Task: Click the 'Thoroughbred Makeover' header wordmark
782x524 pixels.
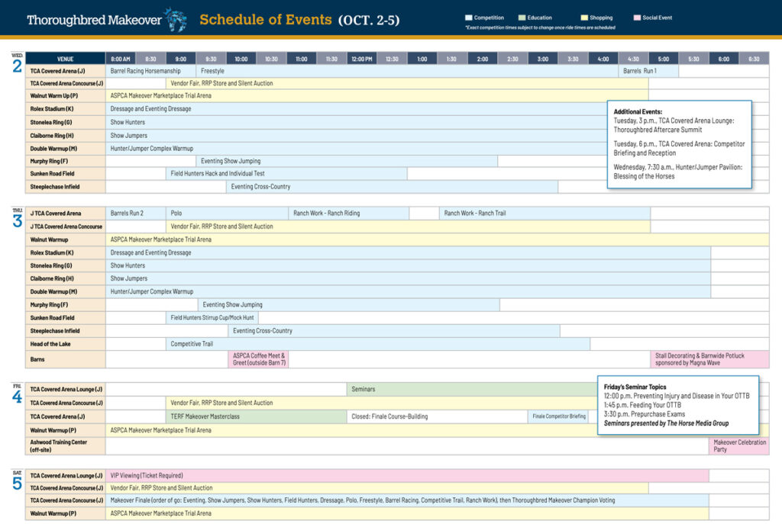Action: click(x=94, y=20)
